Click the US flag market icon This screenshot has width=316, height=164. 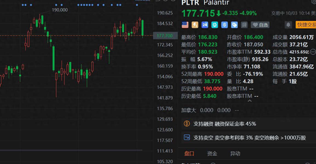point(185,25)
